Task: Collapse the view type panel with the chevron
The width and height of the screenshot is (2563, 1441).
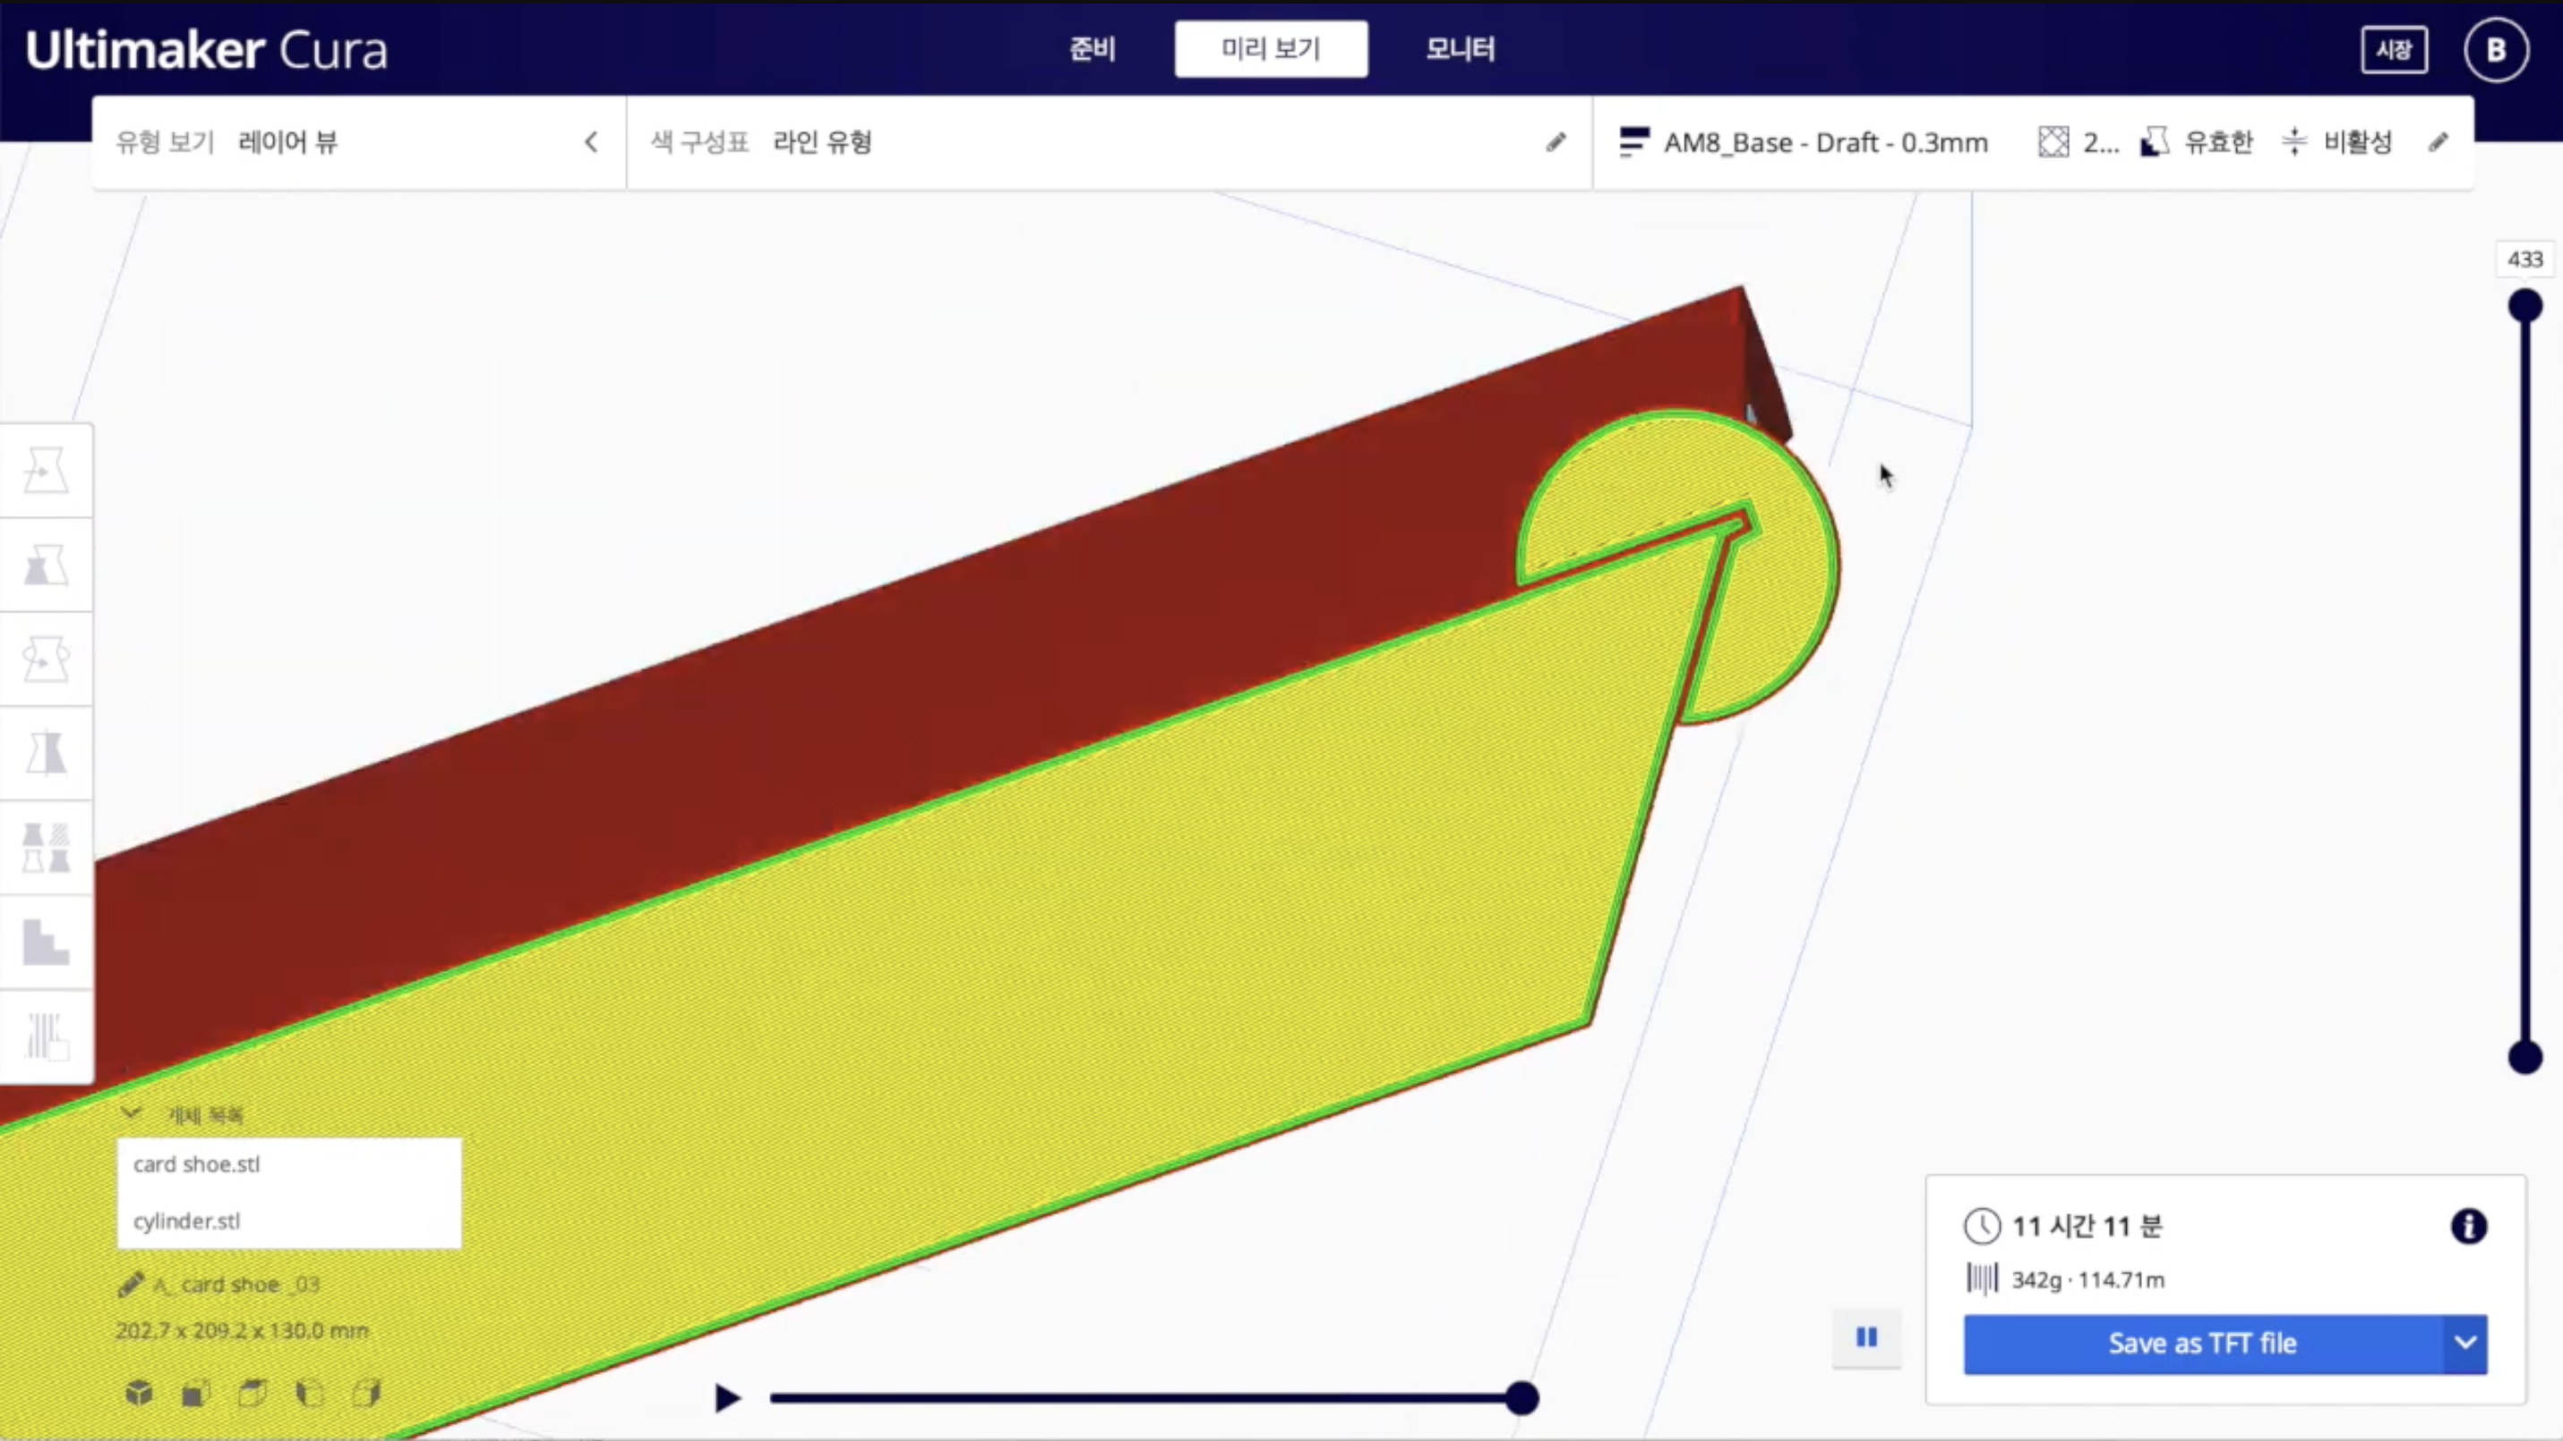Action: pyautogui.click(x=591, y=142)
